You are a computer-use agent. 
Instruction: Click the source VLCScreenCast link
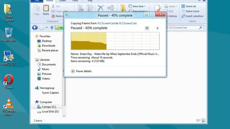[x=106, y=23]
